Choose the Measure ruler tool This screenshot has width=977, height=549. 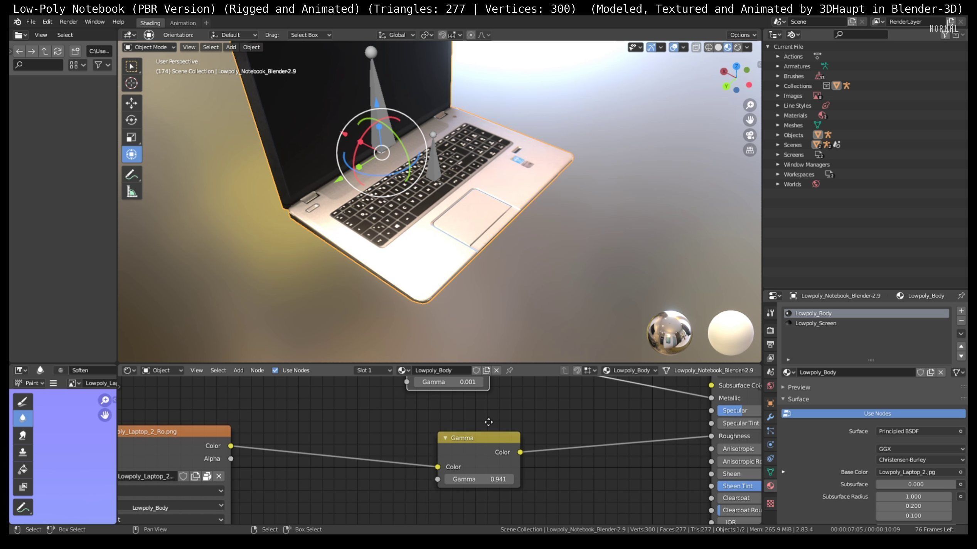coord(131,191)
